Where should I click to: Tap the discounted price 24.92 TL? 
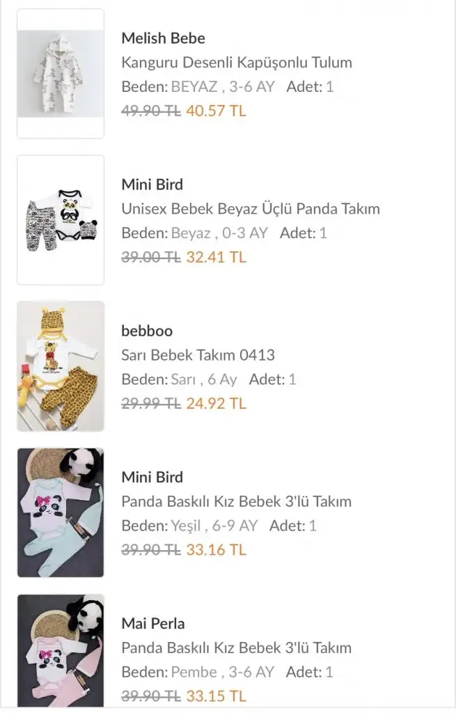pos(217,403)
